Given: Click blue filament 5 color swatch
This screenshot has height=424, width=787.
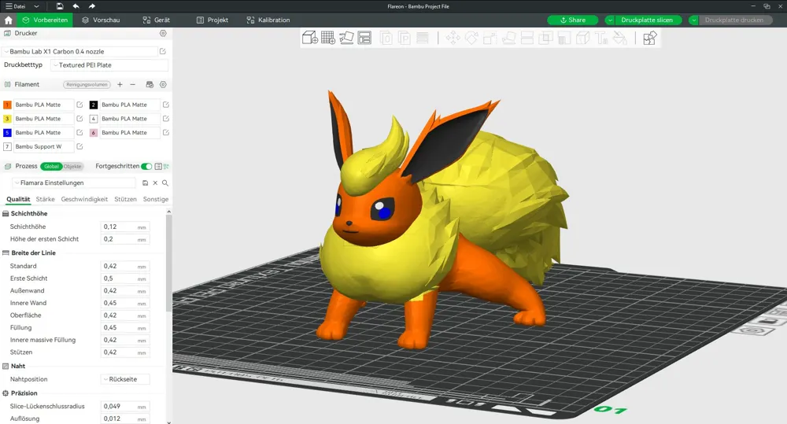Looking at the screenshot, I should coord(7,132).
